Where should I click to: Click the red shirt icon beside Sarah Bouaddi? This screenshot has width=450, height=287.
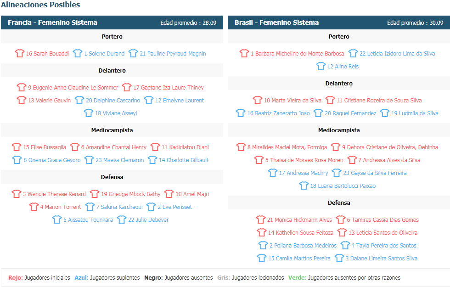click(20, 53)
